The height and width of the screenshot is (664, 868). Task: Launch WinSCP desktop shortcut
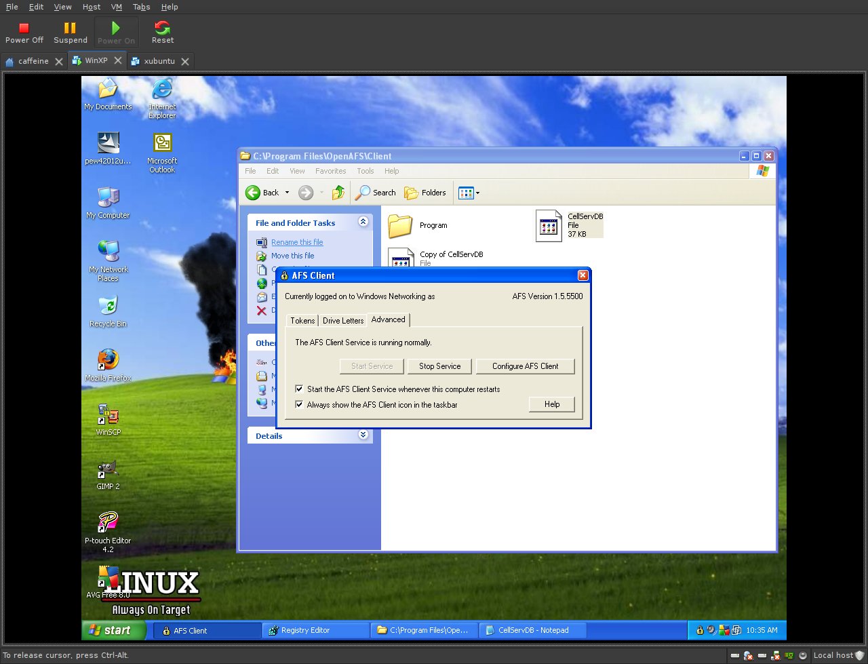(x=108, y=420)
